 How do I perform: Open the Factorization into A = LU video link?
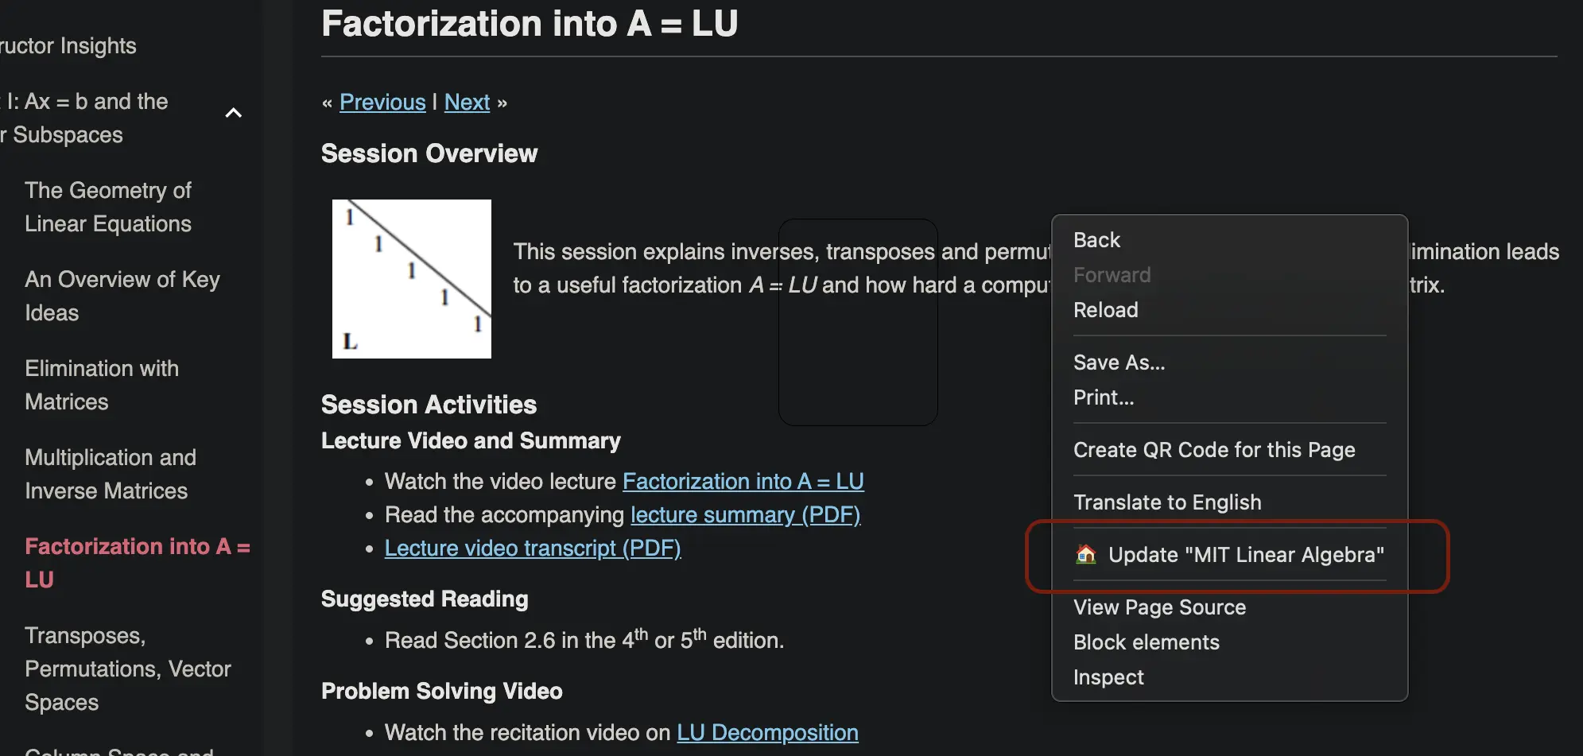pos(743,482)
